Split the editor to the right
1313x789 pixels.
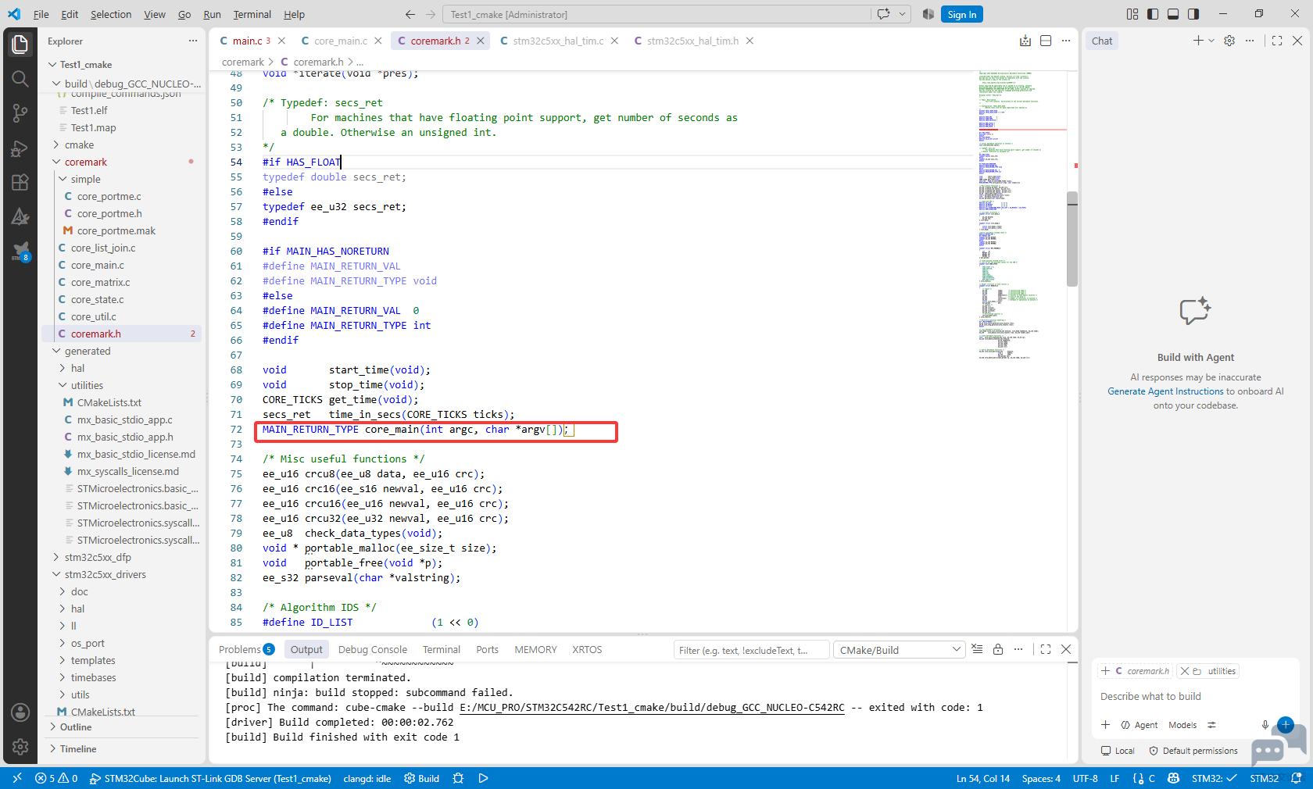pos(1046,41)
